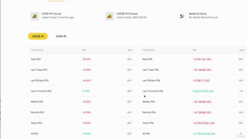Click the Daily PNL row label
247x139 pixels.
tap(147, 59)
